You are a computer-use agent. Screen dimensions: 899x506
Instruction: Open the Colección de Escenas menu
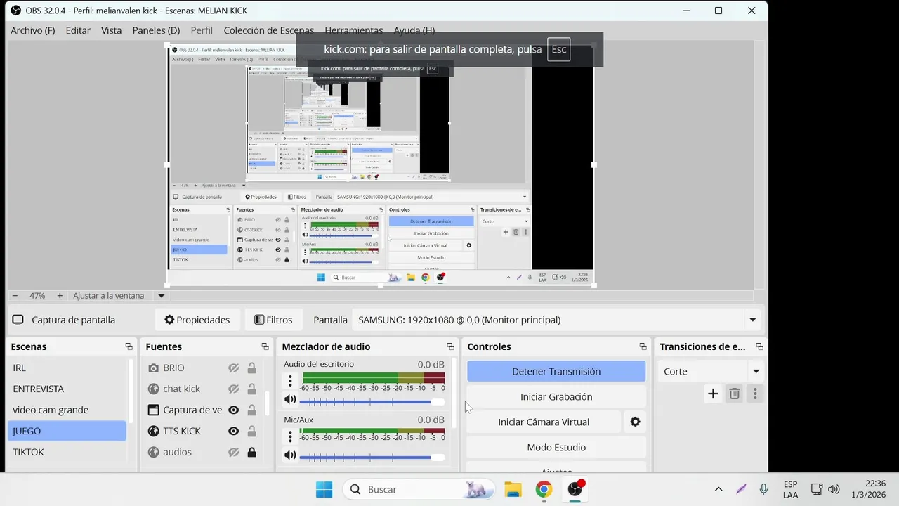(x=268, y=30)
